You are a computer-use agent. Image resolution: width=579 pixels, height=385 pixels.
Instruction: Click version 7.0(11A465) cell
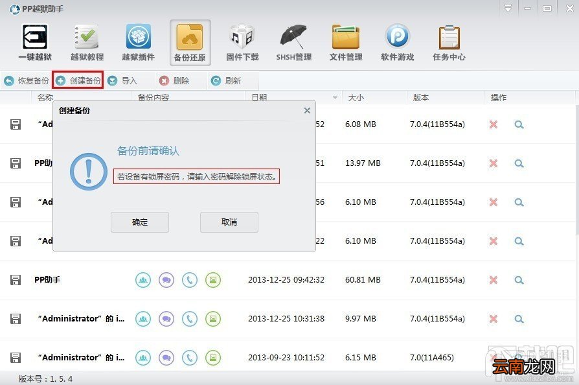pos(432,357)
